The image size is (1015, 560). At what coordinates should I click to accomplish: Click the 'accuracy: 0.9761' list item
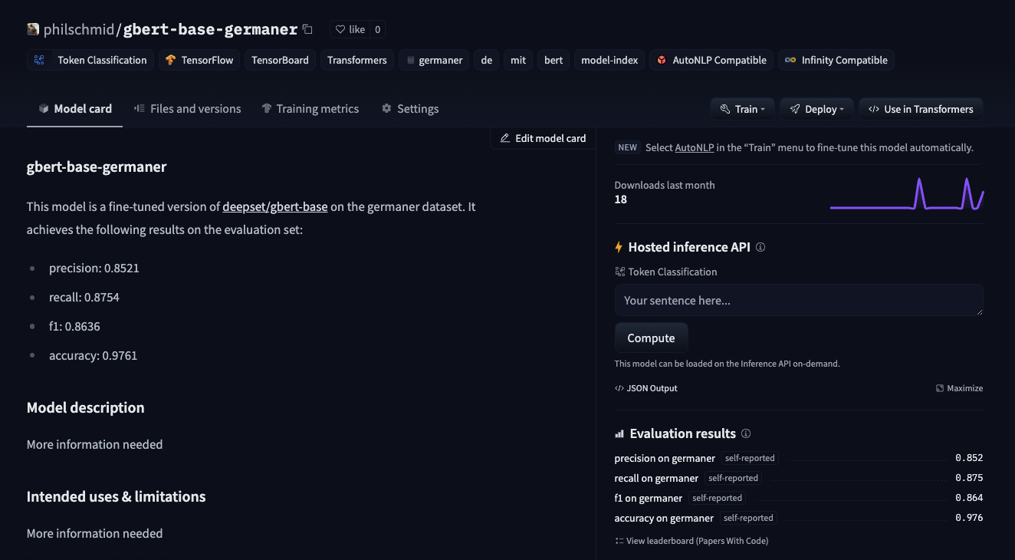93,355
